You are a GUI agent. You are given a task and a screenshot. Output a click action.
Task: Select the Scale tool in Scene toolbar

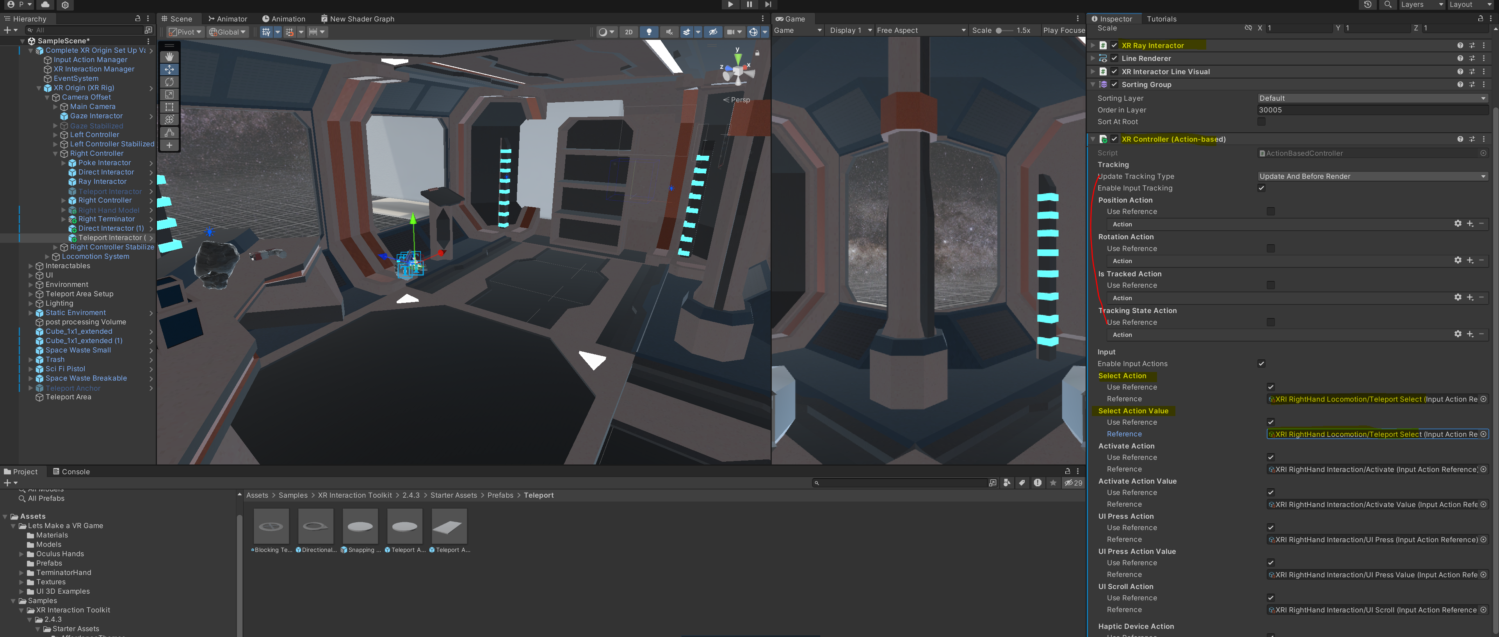(x=169, y=94)
